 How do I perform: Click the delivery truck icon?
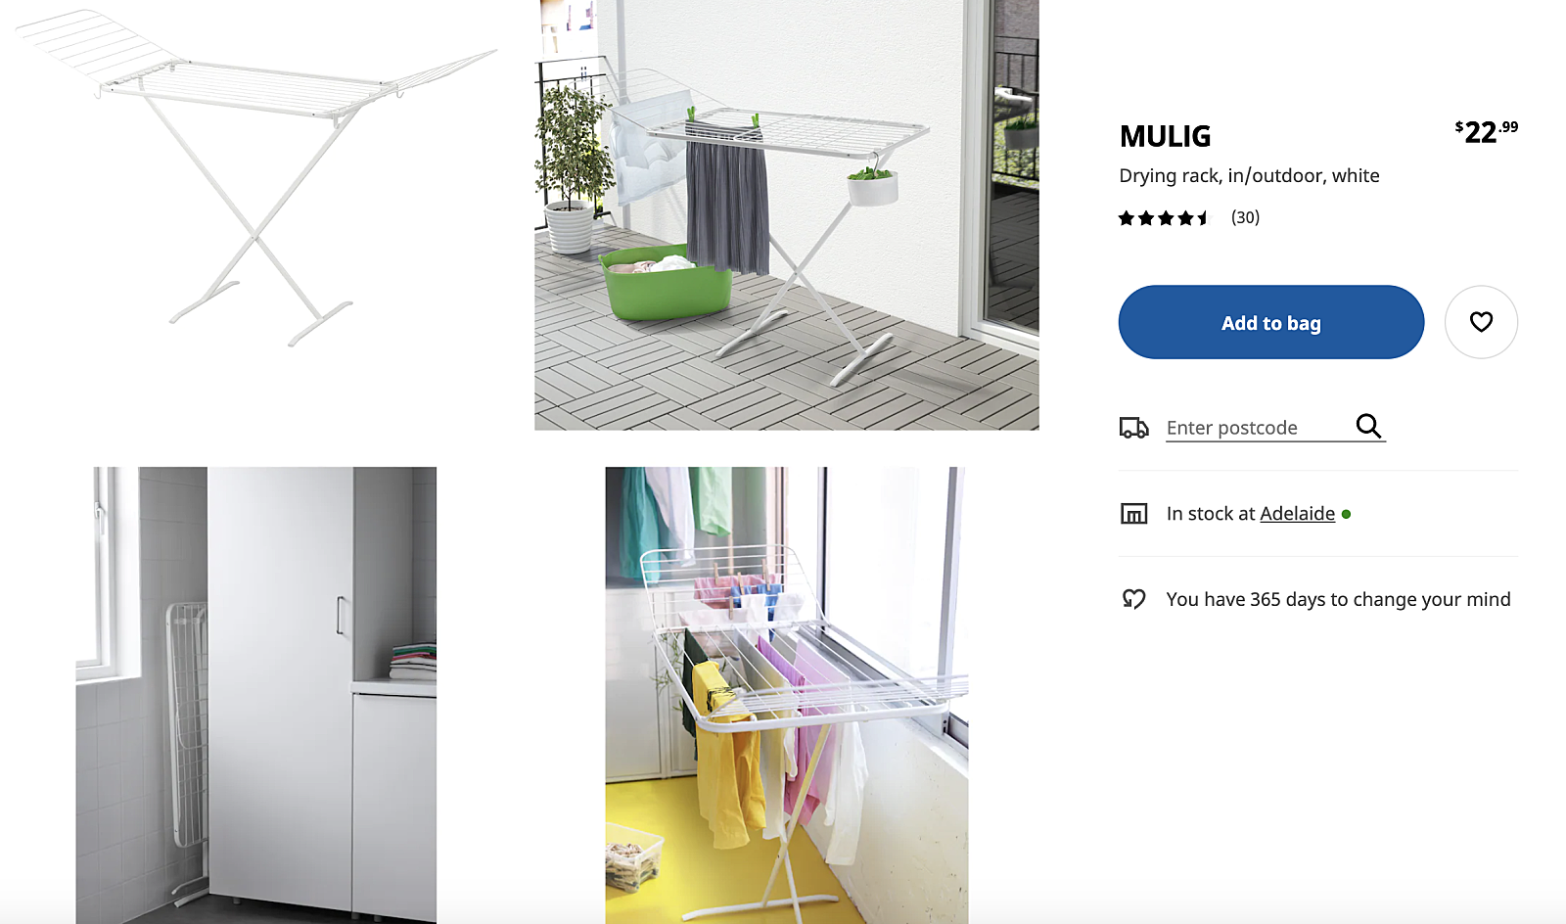[1133, 428]
